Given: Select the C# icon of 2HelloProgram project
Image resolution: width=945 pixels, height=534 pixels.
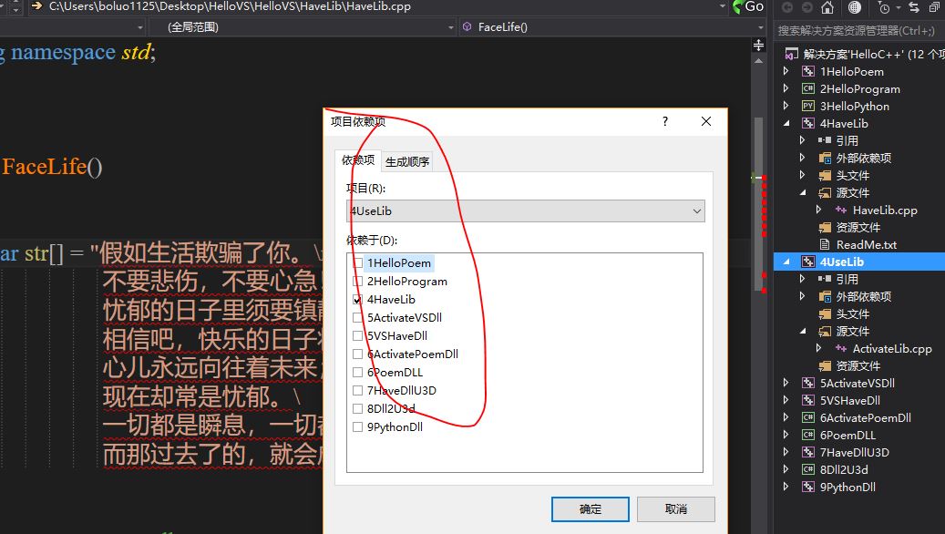Looking at the screenshot, I should point(808,88).
